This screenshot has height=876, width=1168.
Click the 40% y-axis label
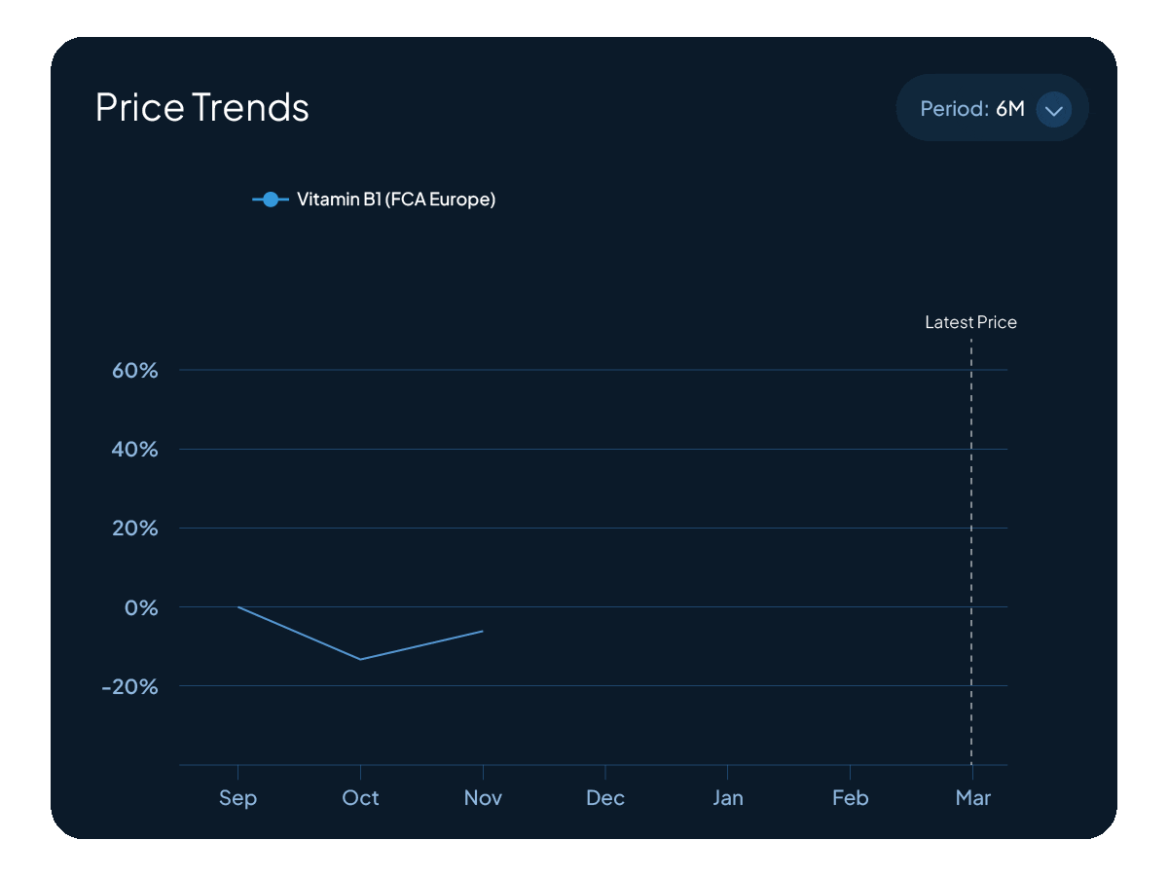click(134, 450)
